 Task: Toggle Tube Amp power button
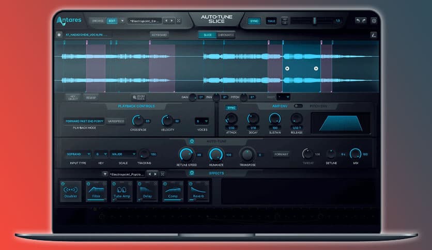[114, 184]
